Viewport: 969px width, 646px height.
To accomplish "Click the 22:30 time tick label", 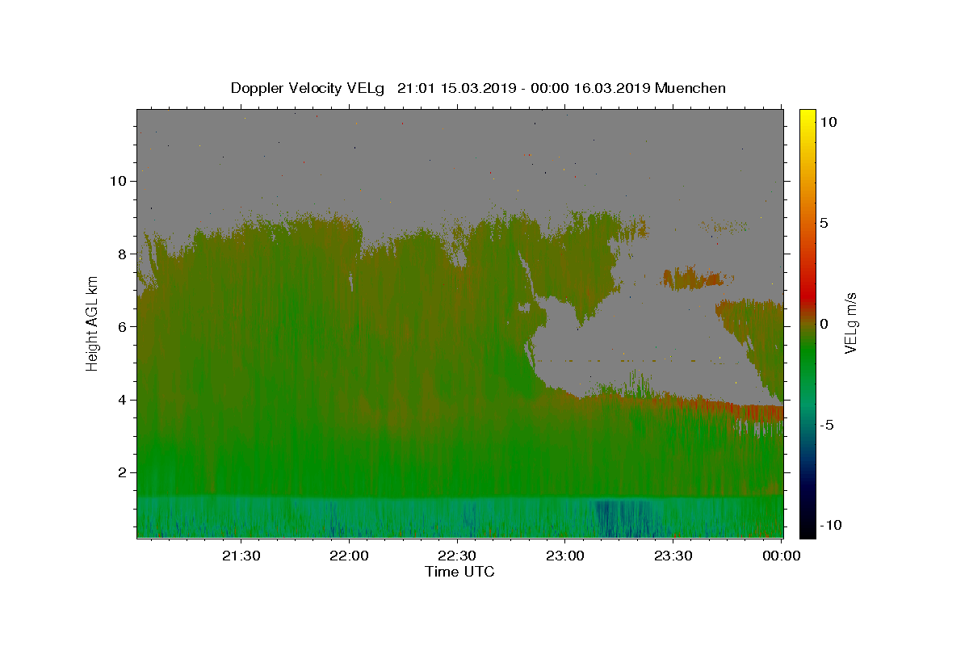I will 457,556.
